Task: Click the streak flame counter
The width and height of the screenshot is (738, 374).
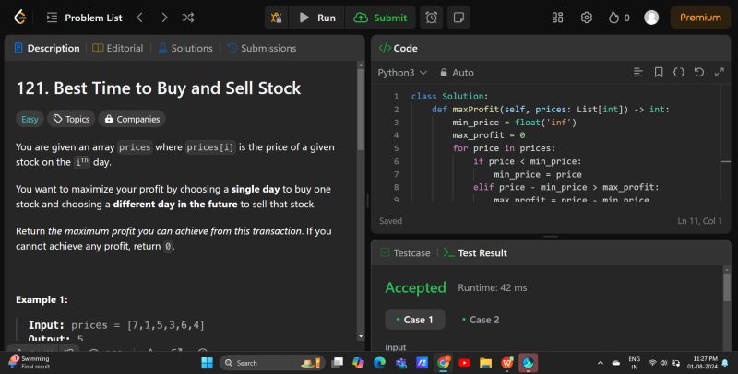Action: tap(619, 18)
